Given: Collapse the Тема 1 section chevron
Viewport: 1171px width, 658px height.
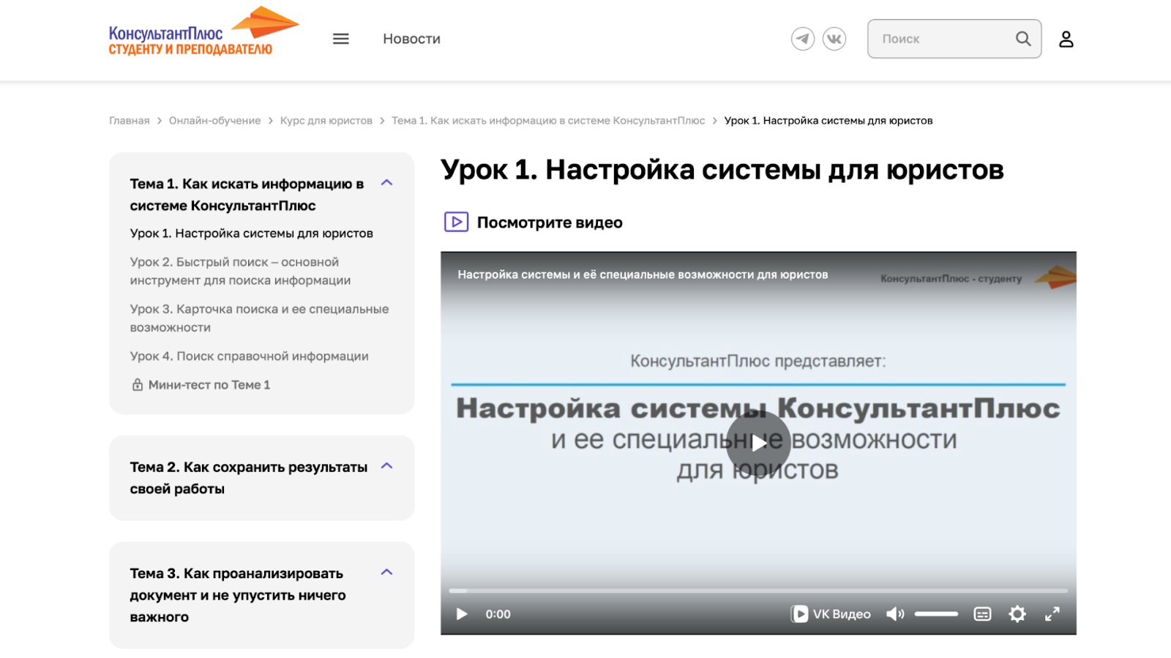Looking at the screenshot, I should tap(387, 183).
